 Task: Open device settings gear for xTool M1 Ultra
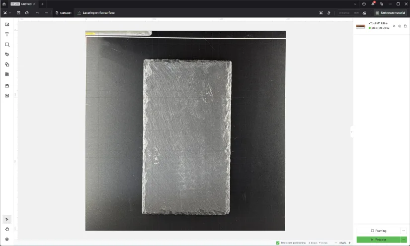click(399, 26)
